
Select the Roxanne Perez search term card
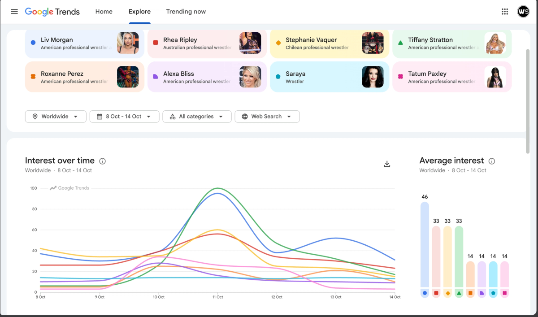85,77
